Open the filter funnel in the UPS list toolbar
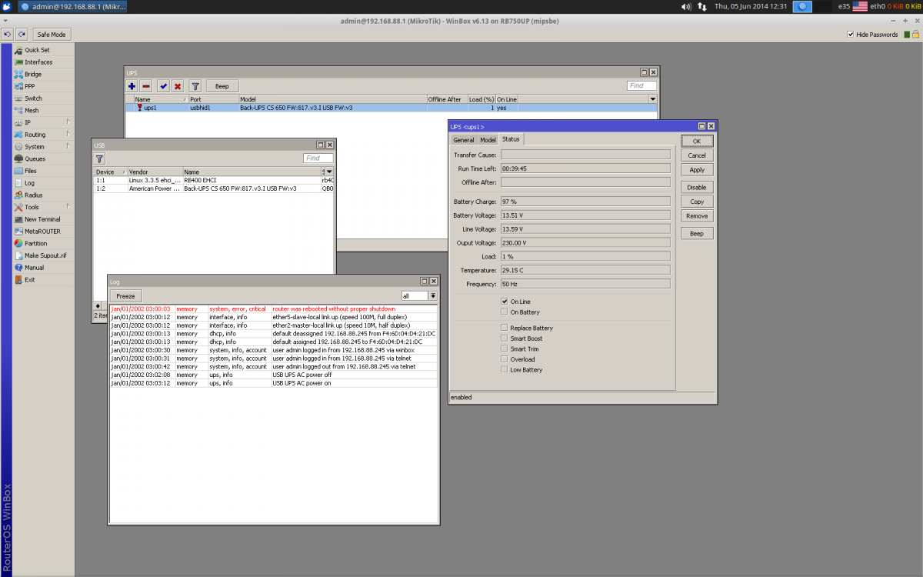Screen dimensions: 923x577 click(195, 86)
